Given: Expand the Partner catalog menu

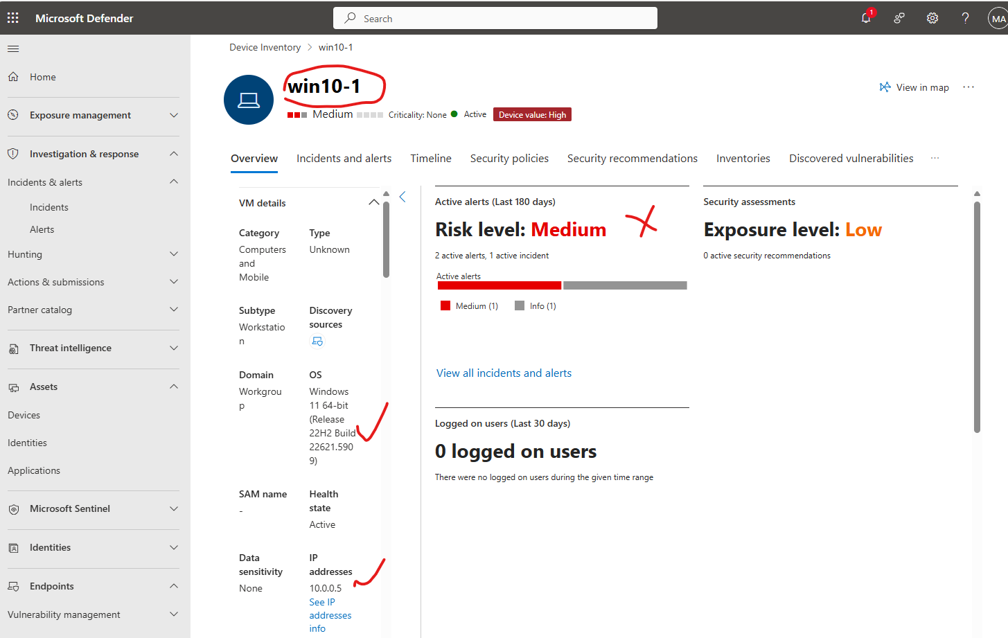Looking at the screenshot, I should tap(174, 310).
